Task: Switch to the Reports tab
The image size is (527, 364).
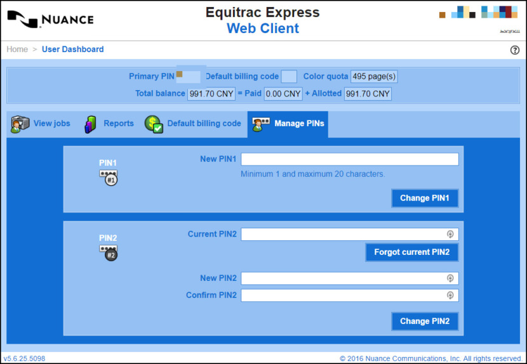Action: tap(109, 124)
